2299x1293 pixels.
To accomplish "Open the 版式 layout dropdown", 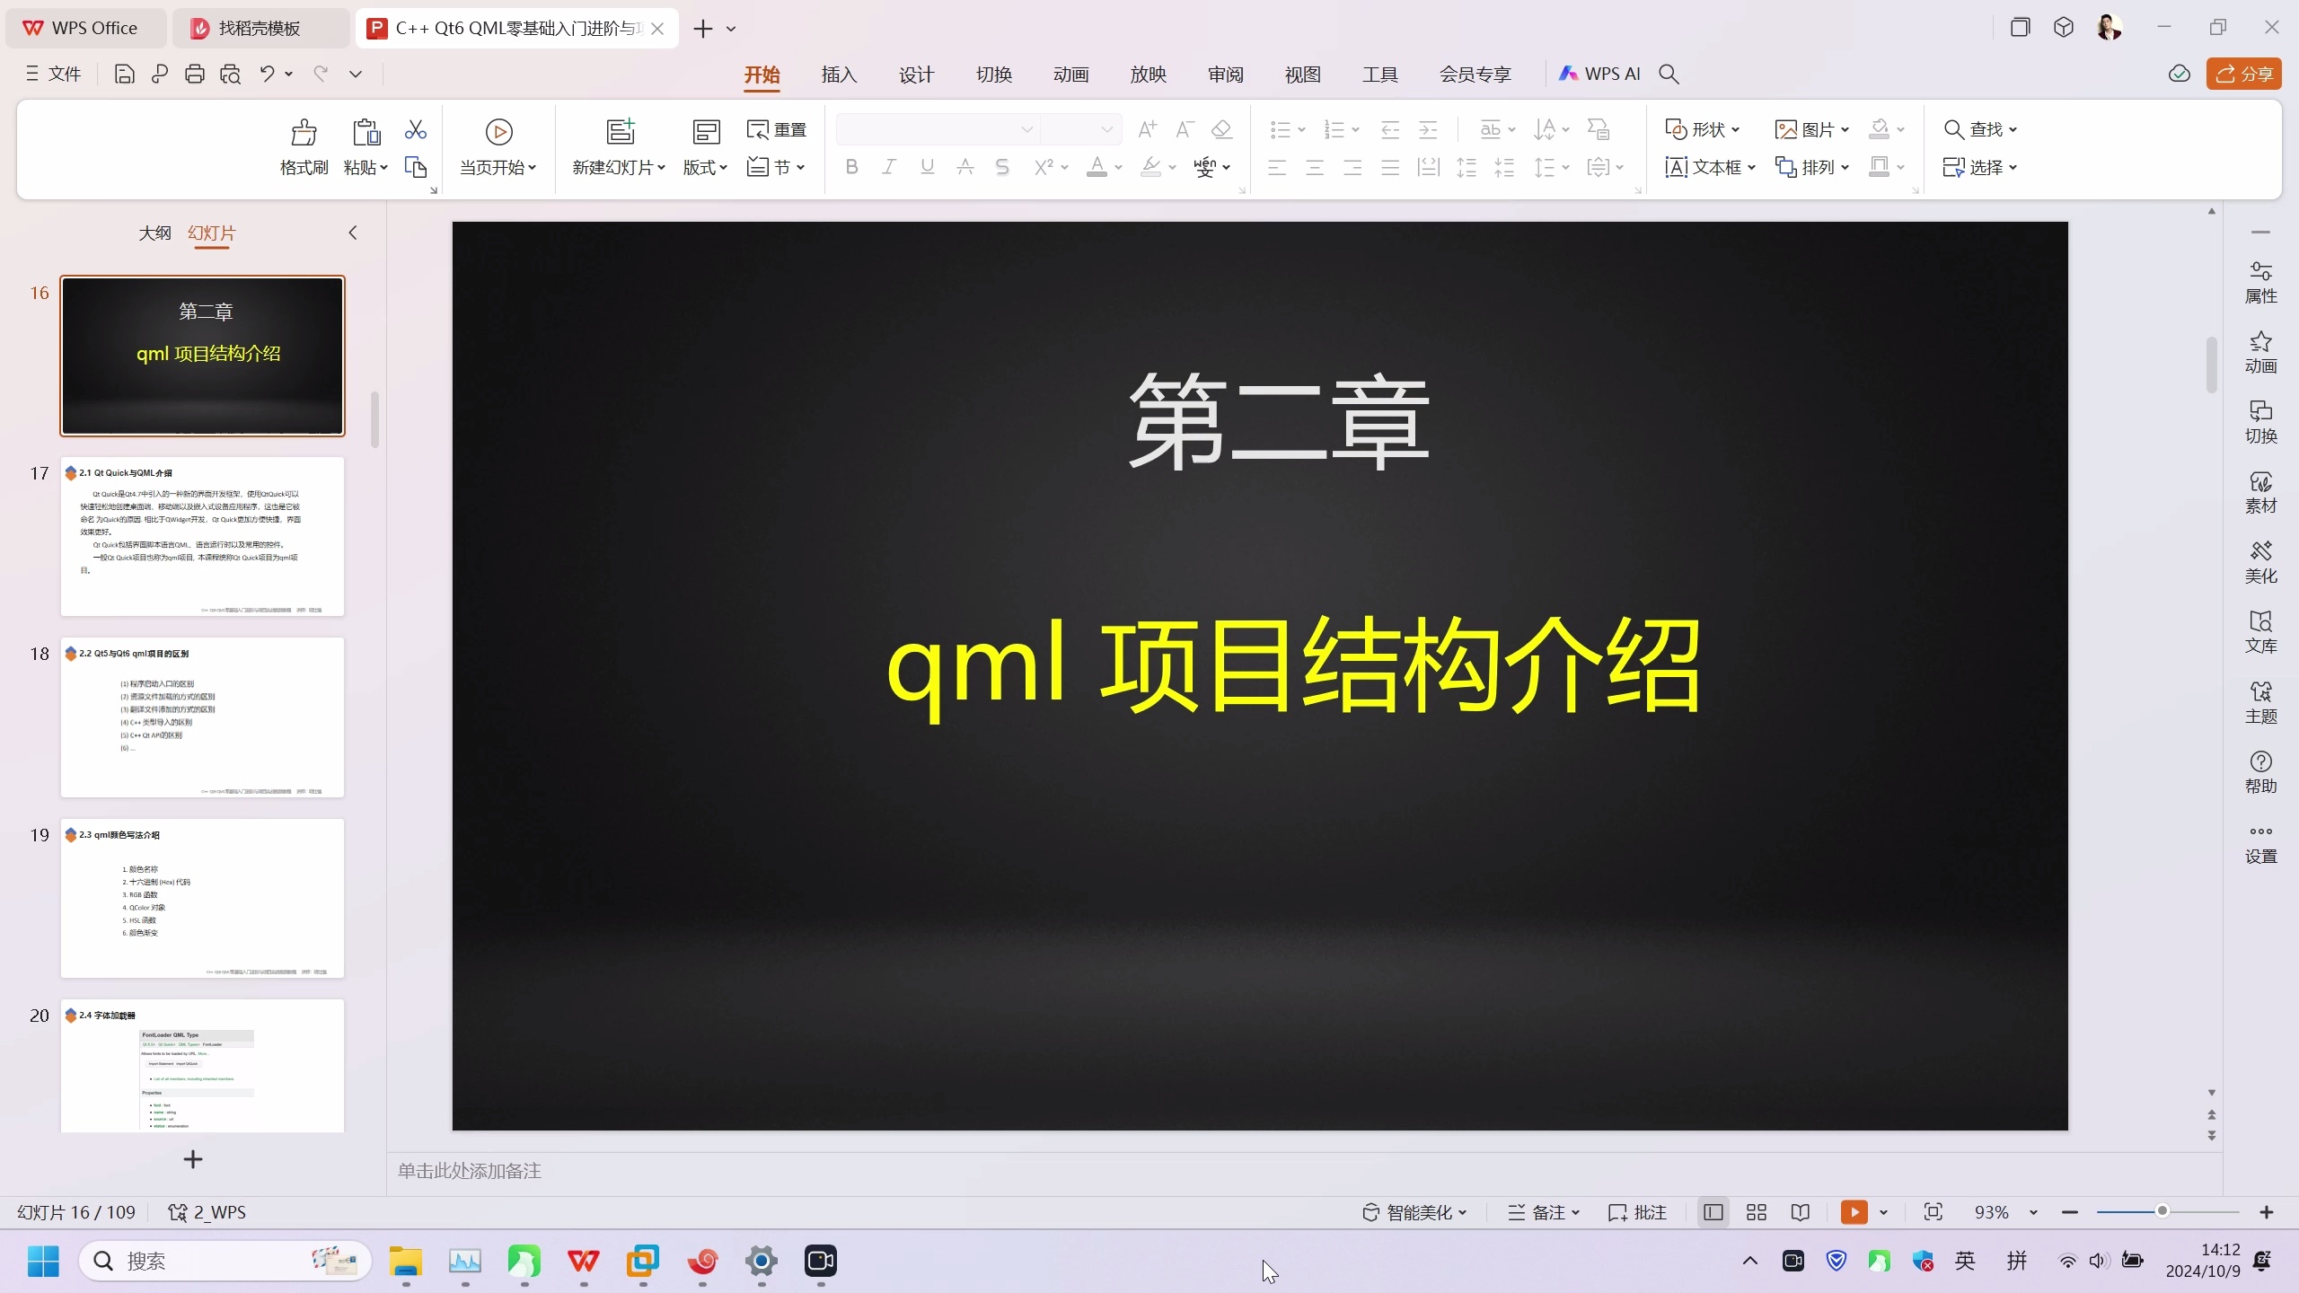I will pos(706,167).
